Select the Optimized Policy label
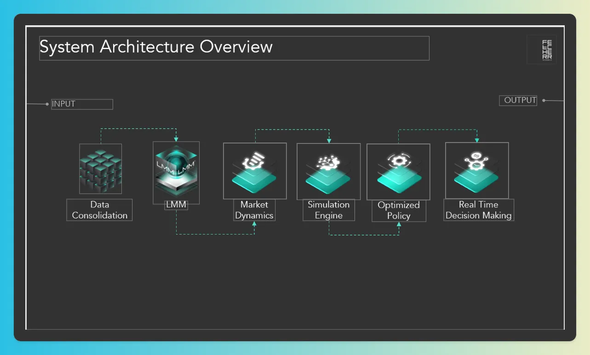This screenshot has width=590, height=355. 398,210
